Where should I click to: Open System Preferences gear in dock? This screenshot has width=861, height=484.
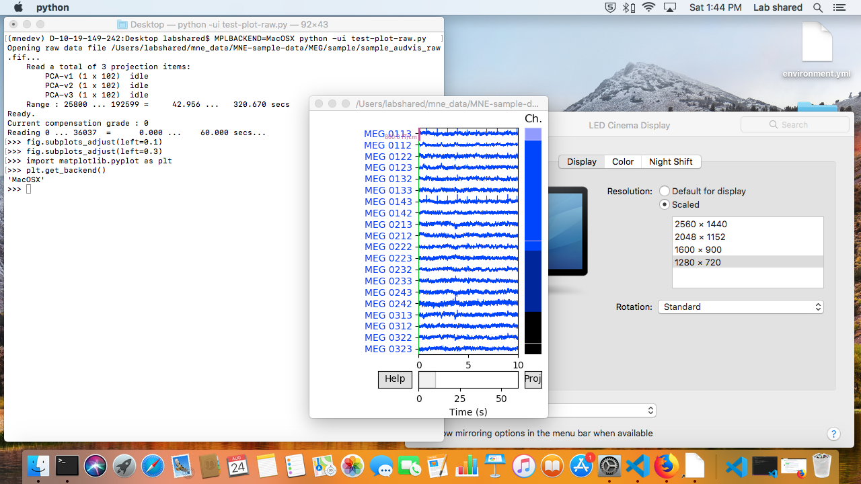pyautogui.click(x=609, y=466)
